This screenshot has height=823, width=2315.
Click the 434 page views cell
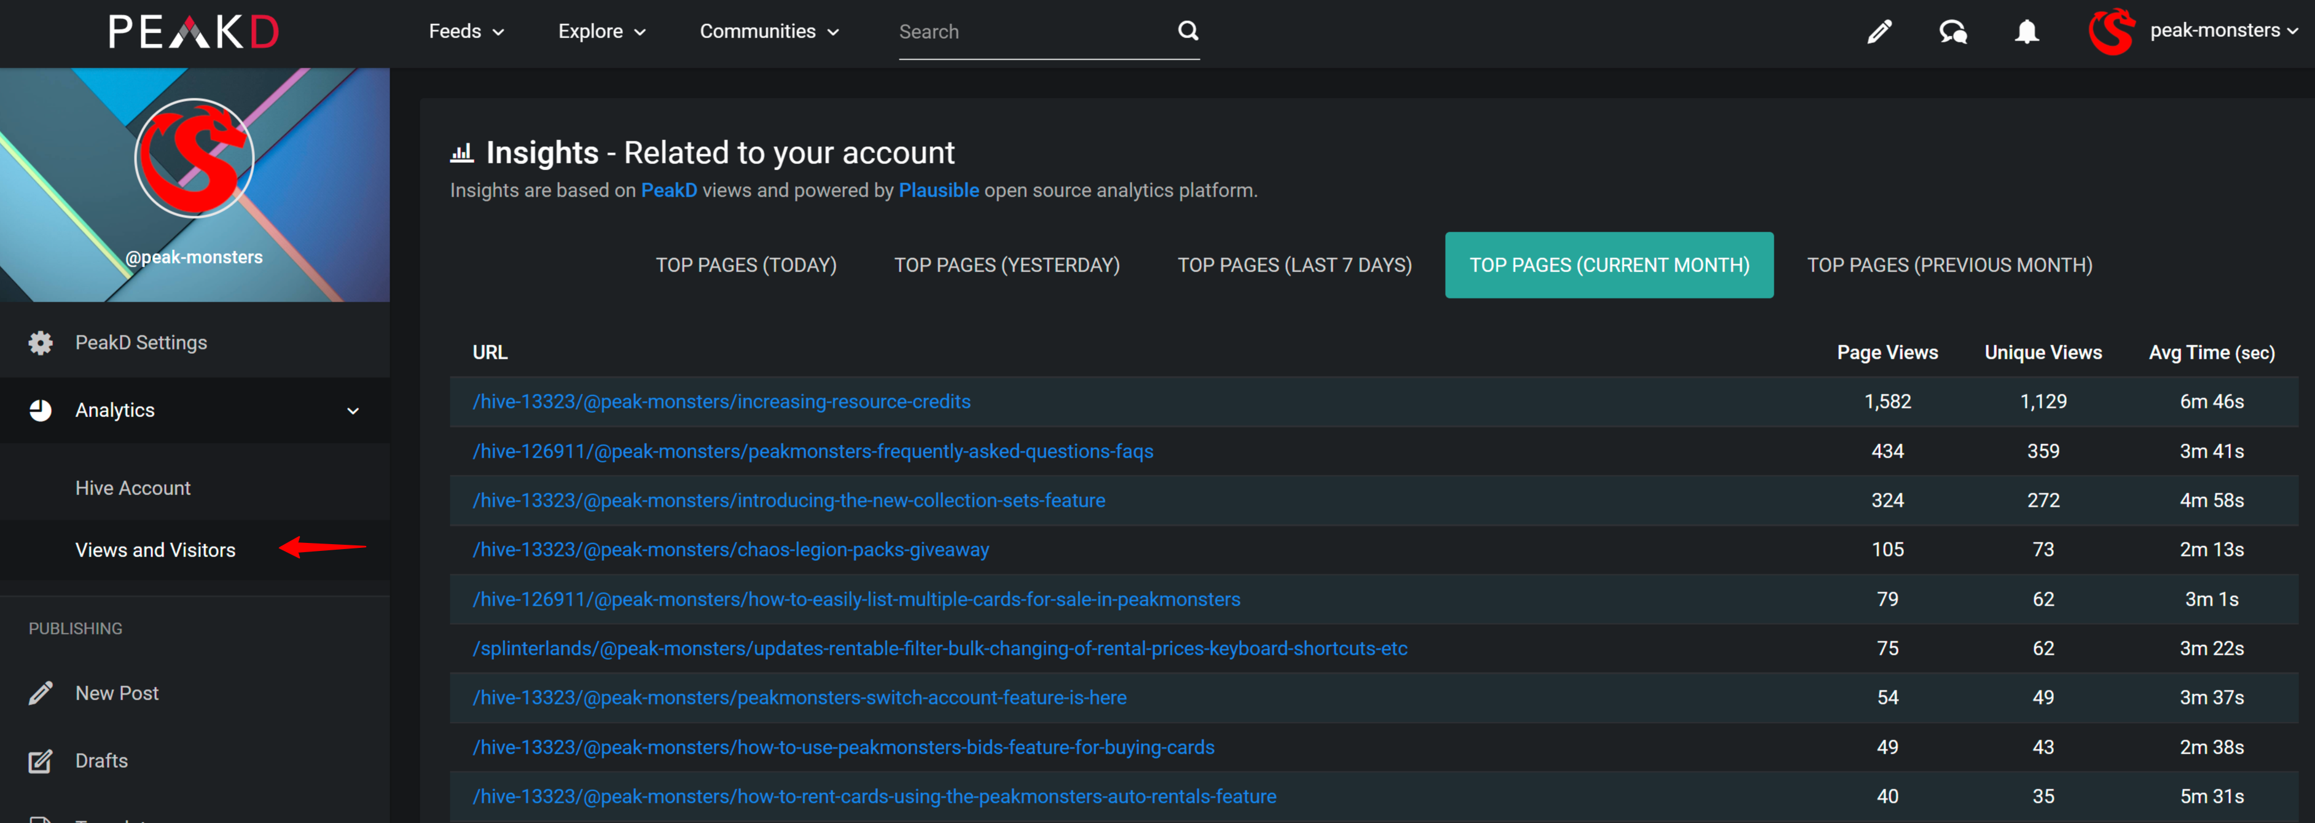(1887, 451)
